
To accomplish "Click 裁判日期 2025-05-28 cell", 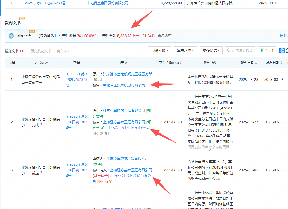I will click(248, 80).
